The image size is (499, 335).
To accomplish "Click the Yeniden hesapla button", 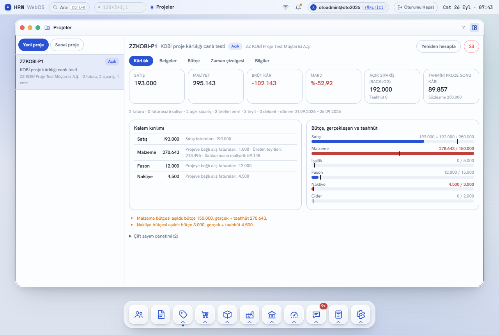I will [439, 46].
